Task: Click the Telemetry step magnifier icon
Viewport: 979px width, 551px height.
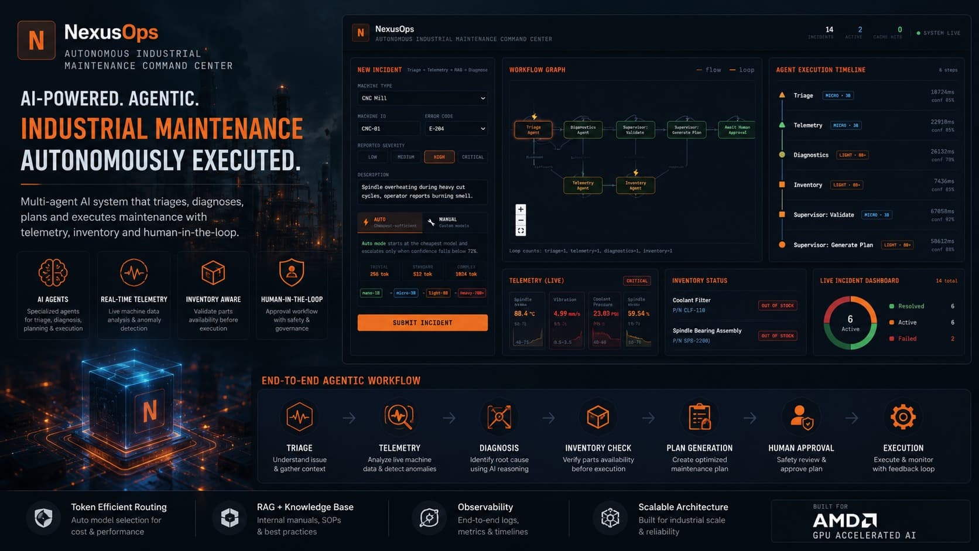Action: (x=399, y=417)
